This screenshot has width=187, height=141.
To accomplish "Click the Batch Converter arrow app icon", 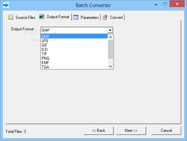I will click(x=6, y=5).
